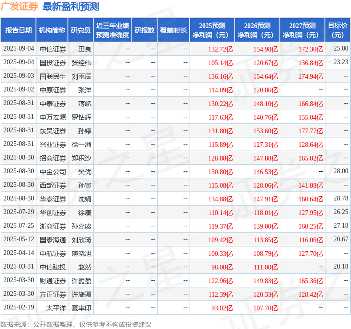The height and width of the screenshot is (329, 351).
Task: Click the 154.64亿 profit value
Action: (266, 76)
